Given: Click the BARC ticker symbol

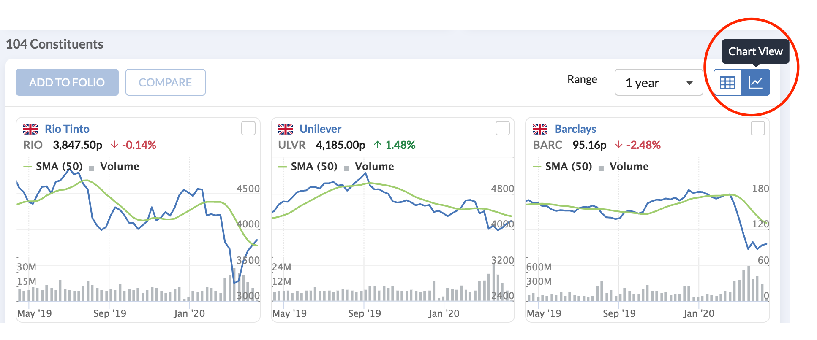Looking at the screenshot, I should tap(547, 145).
